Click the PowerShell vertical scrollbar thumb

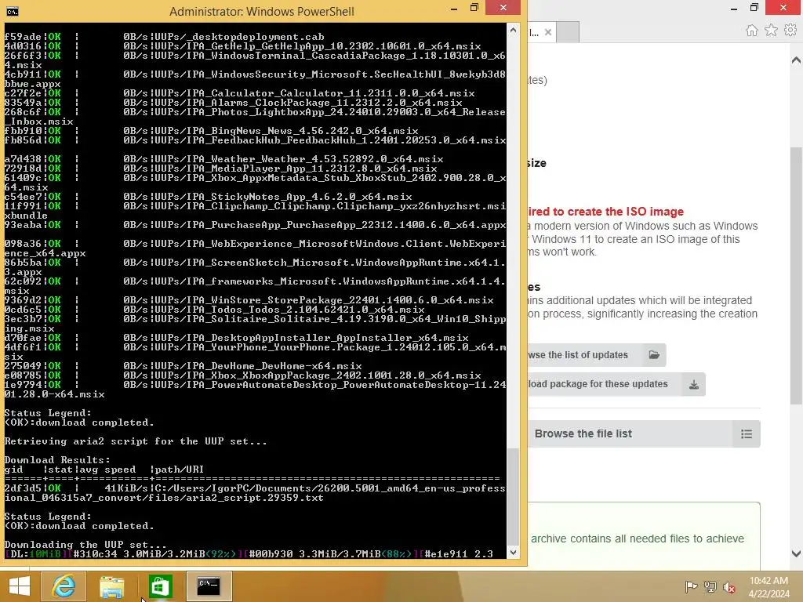[x=513, y=495]
